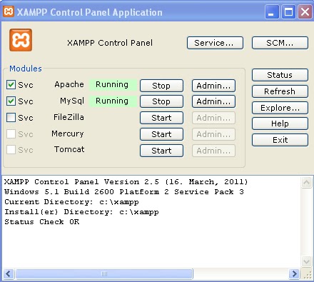
Task: Click the XAMPP Control Panel heading text
Action: tap(110, 43)
